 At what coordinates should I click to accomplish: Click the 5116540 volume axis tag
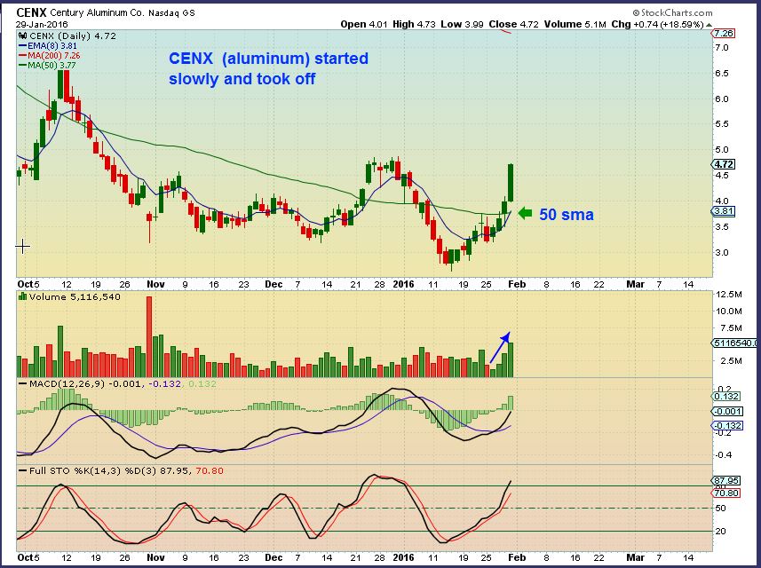tap(734, 343)
